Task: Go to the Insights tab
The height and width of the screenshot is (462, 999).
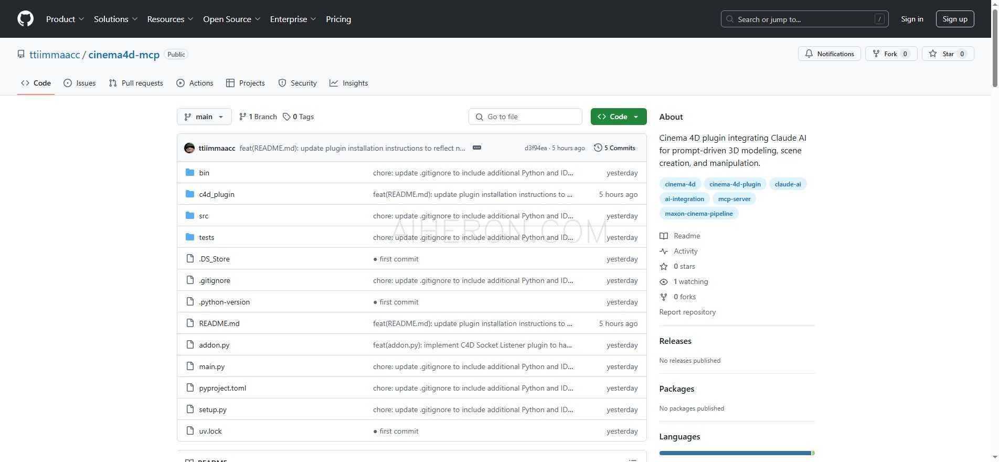Action: [349, 83]
